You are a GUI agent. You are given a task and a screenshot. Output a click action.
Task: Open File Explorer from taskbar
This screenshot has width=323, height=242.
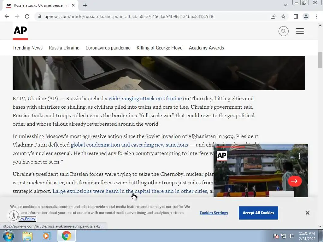27,236
